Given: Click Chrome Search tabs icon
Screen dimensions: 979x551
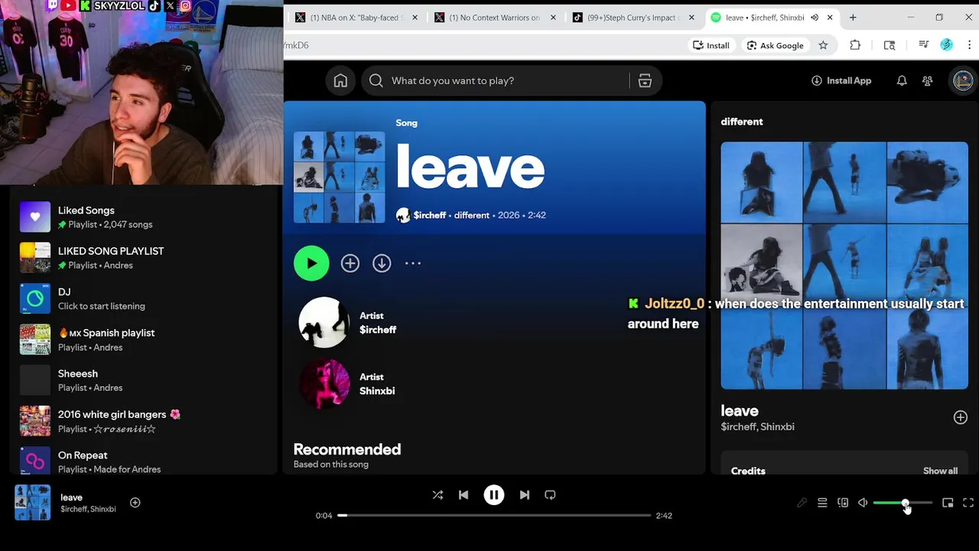Looking at the screenshot, I should tap(890, 45).
